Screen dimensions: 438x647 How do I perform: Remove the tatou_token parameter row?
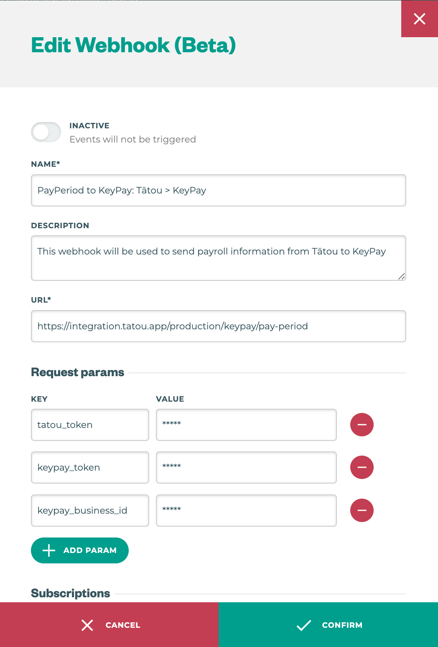click(362, 425)
